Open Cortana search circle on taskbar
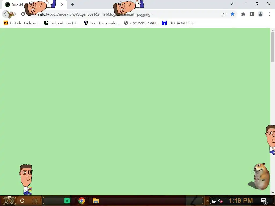 point(22,201)
